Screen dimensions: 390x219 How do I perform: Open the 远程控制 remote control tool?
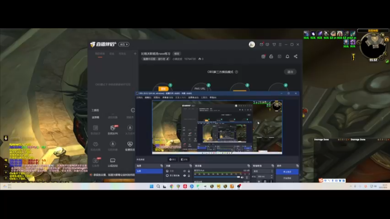pos(113,163)
